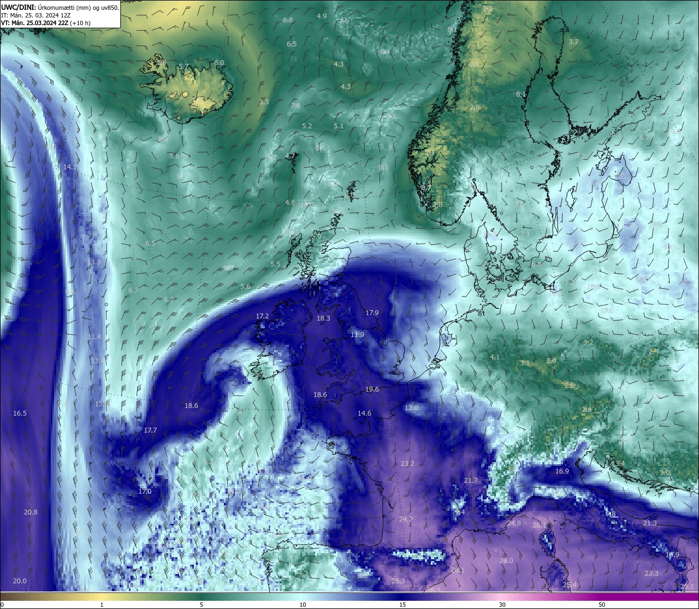Screen dimensions: 699x609
Task: Click the 21.3 value on the map
Action: coord(650,523)
